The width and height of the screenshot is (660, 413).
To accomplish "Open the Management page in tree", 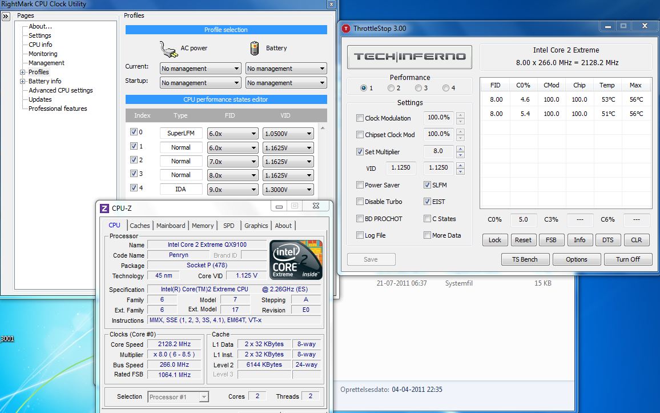I will [x=46, y=63].
